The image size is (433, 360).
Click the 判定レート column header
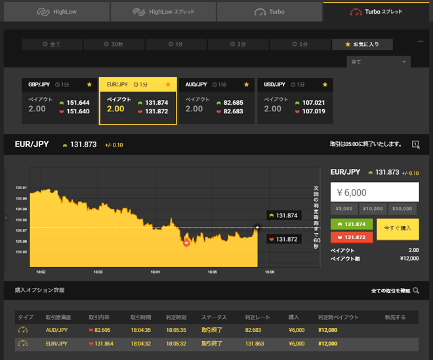(x=257, y=317)
